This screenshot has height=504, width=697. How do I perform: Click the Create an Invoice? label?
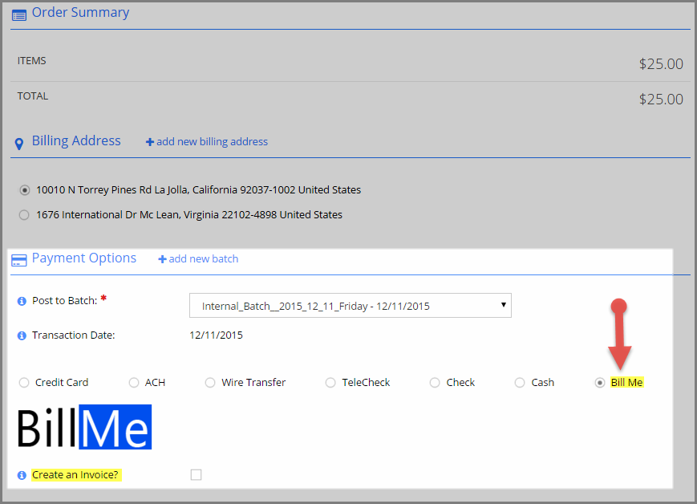75,474
